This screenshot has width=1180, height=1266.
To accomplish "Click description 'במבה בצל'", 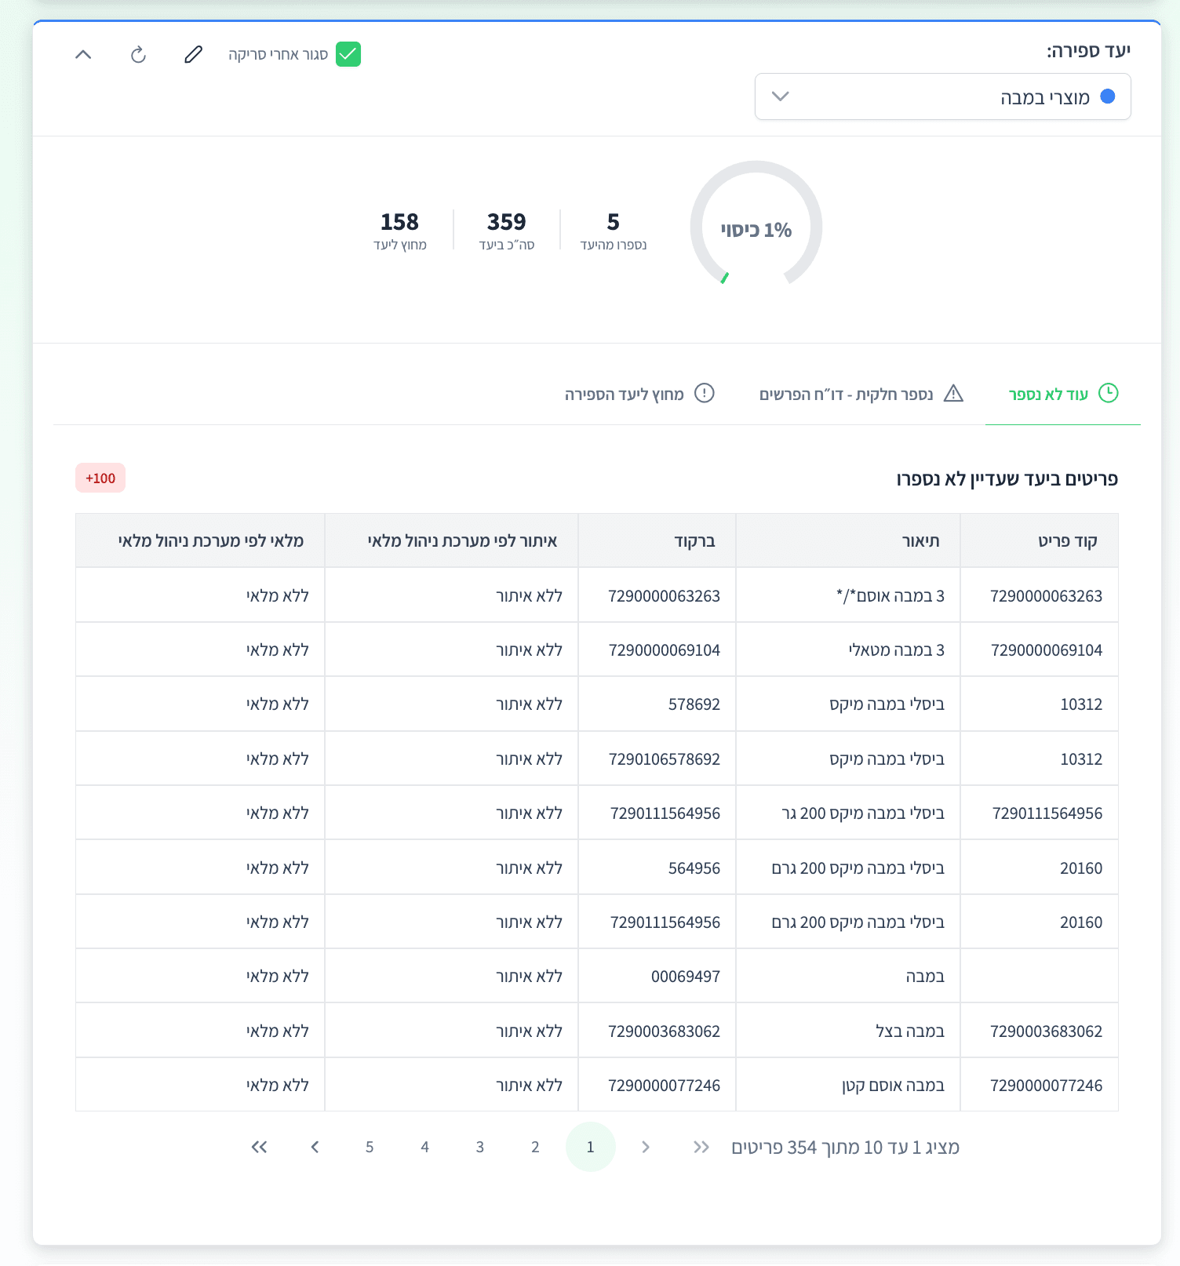I will [x=910, y=1031].
